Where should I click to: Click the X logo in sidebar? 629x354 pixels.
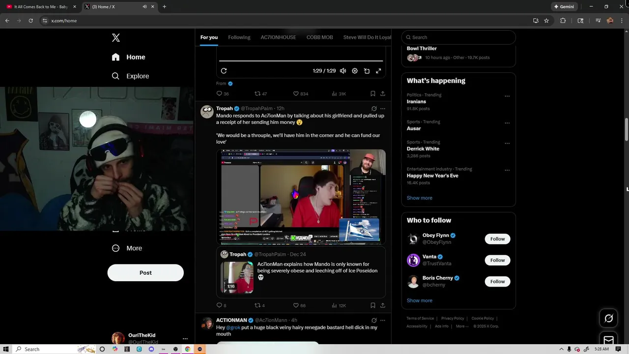[116, 38]
